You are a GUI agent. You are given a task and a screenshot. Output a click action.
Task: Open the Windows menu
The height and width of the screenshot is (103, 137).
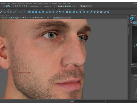click(x=4, y=3)
